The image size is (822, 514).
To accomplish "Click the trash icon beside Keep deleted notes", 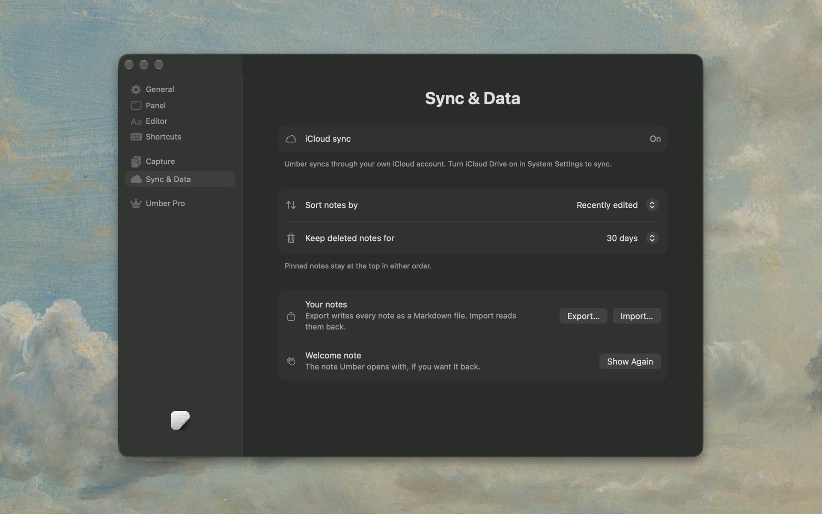I will (x=291, y=238).
